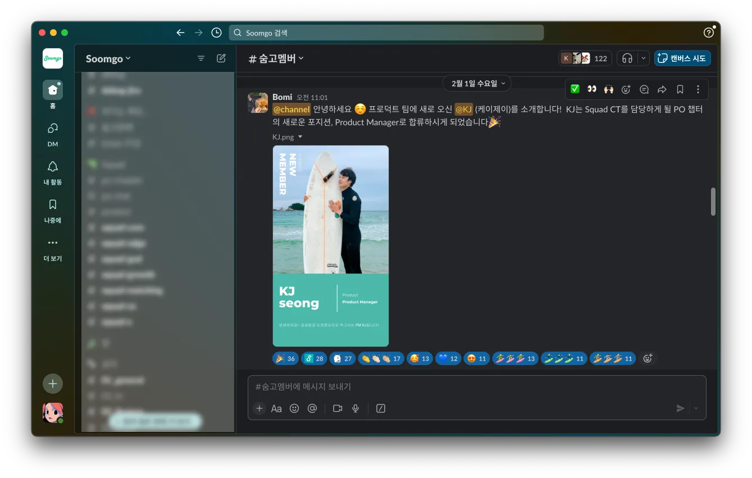Open more message actions via three dots

(x=698, y=89)
